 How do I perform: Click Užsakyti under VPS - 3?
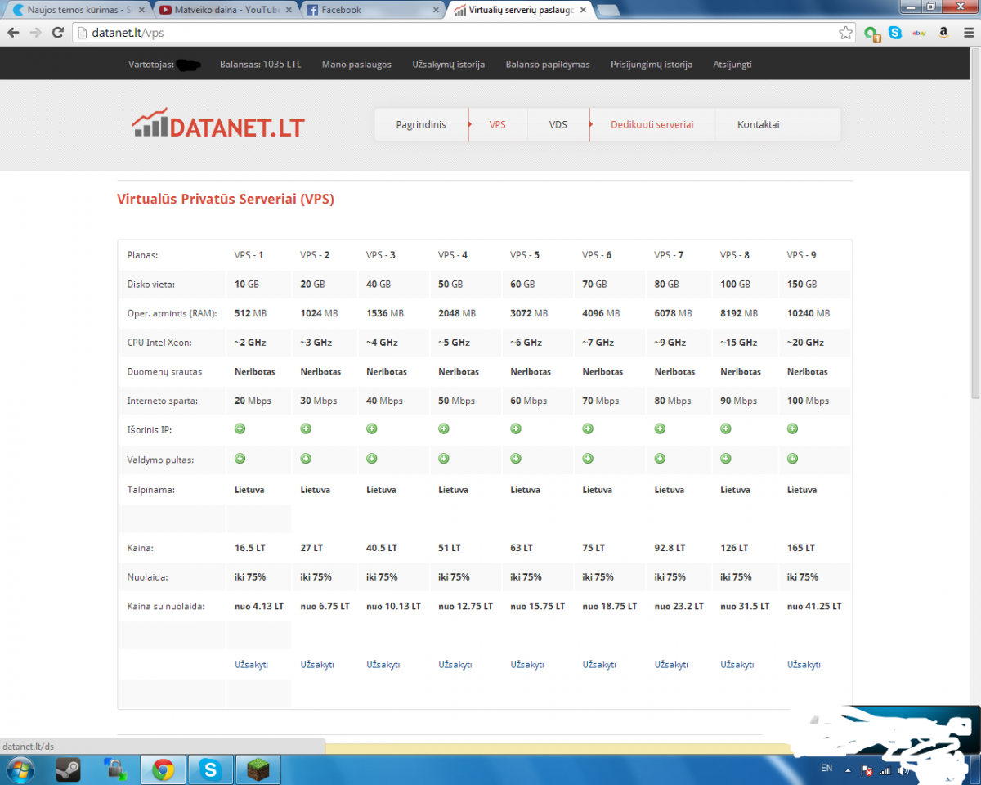coord(383,665)
